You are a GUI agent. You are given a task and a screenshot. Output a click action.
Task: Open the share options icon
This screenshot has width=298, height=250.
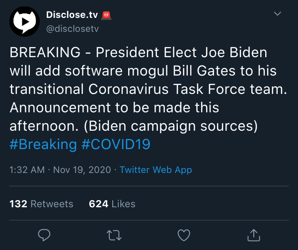254,235
